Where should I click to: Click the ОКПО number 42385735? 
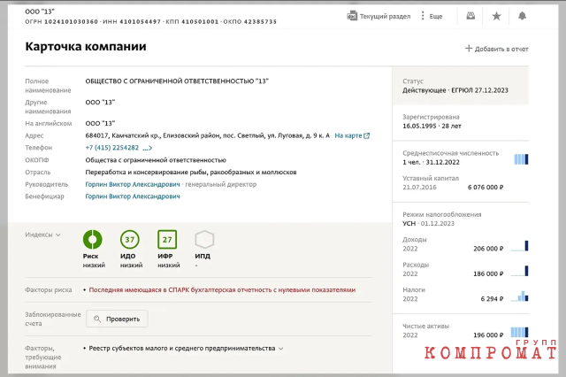[x=260, y=21]
